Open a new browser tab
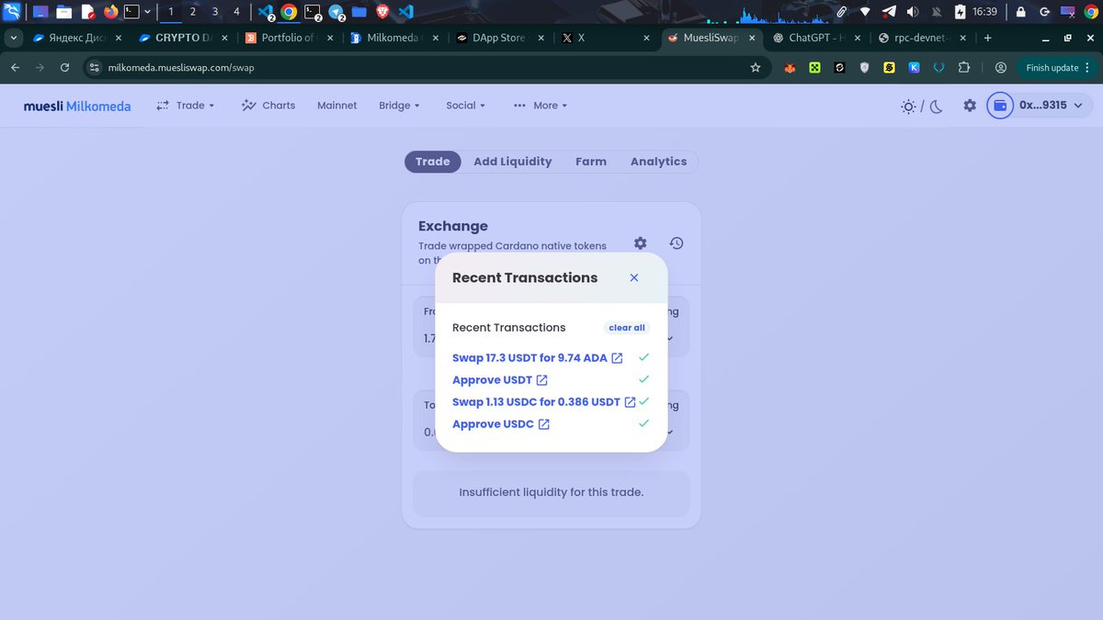This screenshot has height=620, width=1103. (x=988, y=39)
